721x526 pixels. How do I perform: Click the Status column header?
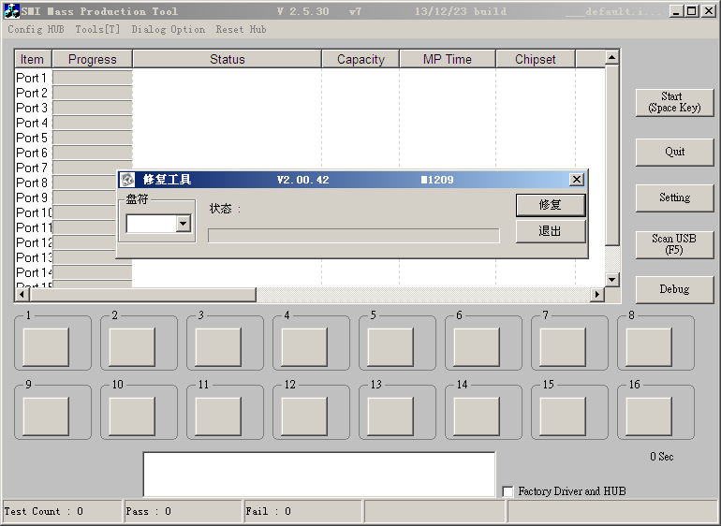tap(228, 59)
